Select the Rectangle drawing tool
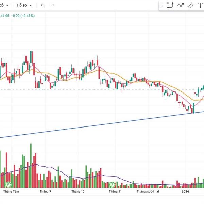 [x=170, y=5]
